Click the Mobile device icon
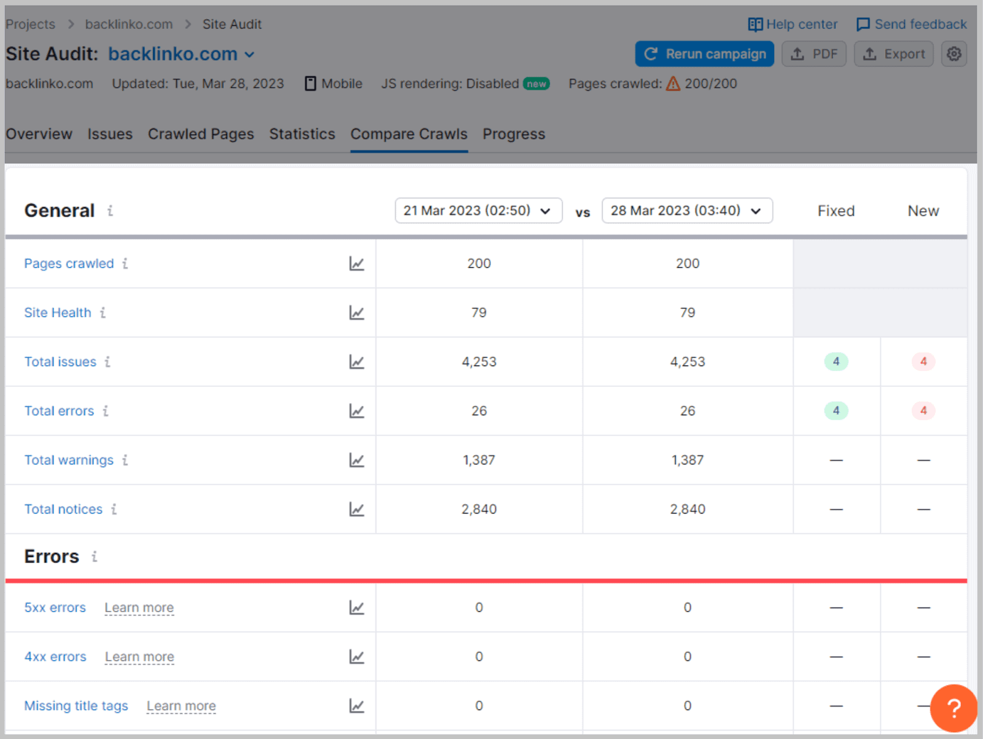The image size is (983, 739). pyautogui.click(x=310, y=84)
